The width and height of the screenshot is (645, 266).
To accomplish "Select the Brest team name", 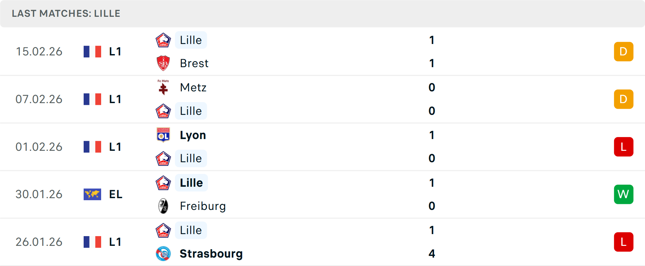I will tap(194, 63).
